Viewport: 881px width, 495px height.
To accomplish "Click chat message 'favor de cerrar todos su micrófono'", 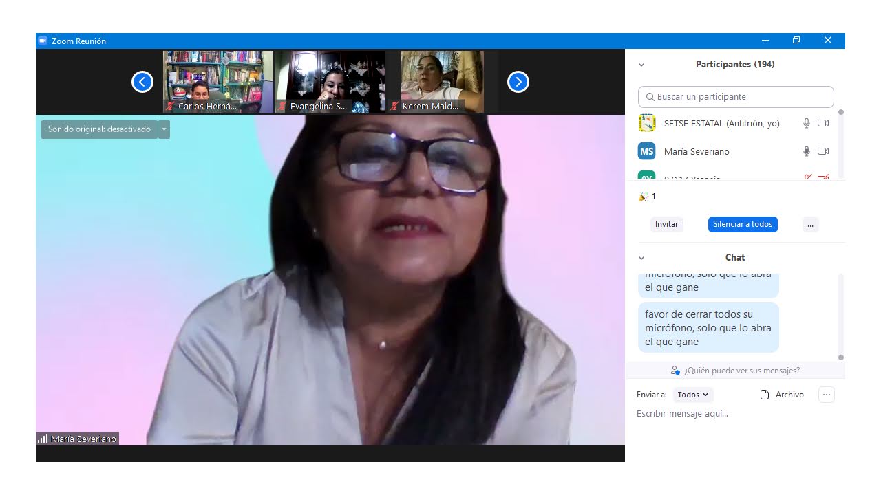I will click(708, 328).
